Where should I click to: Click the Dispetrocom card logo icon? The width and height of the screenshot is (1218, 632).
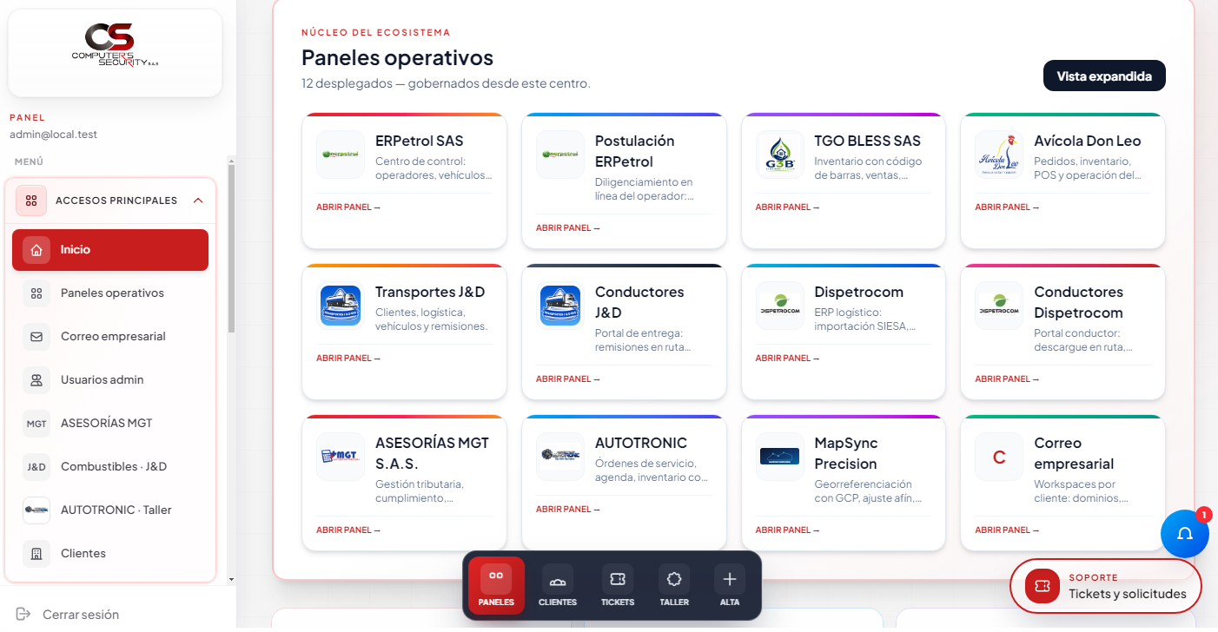coord(780,306)
